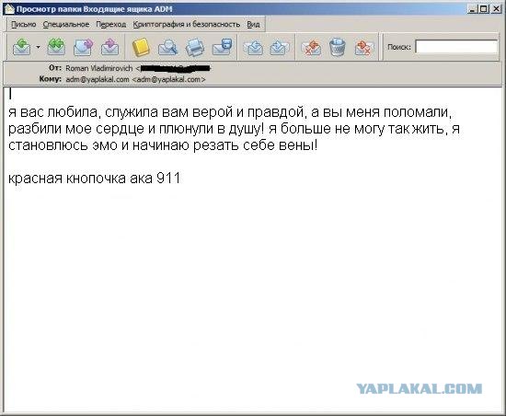506x416 pixels.
Task: Open the reply button's dropdown arrow
Action: click(x=38, y=47)
